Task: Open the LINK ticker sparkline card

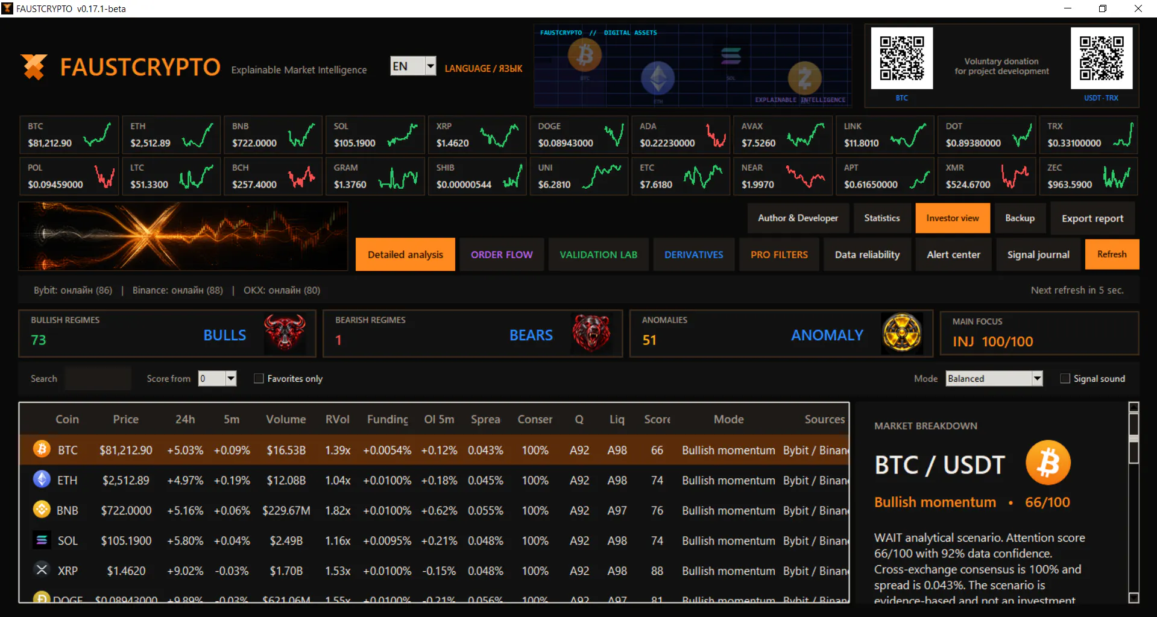Action: 884,134
